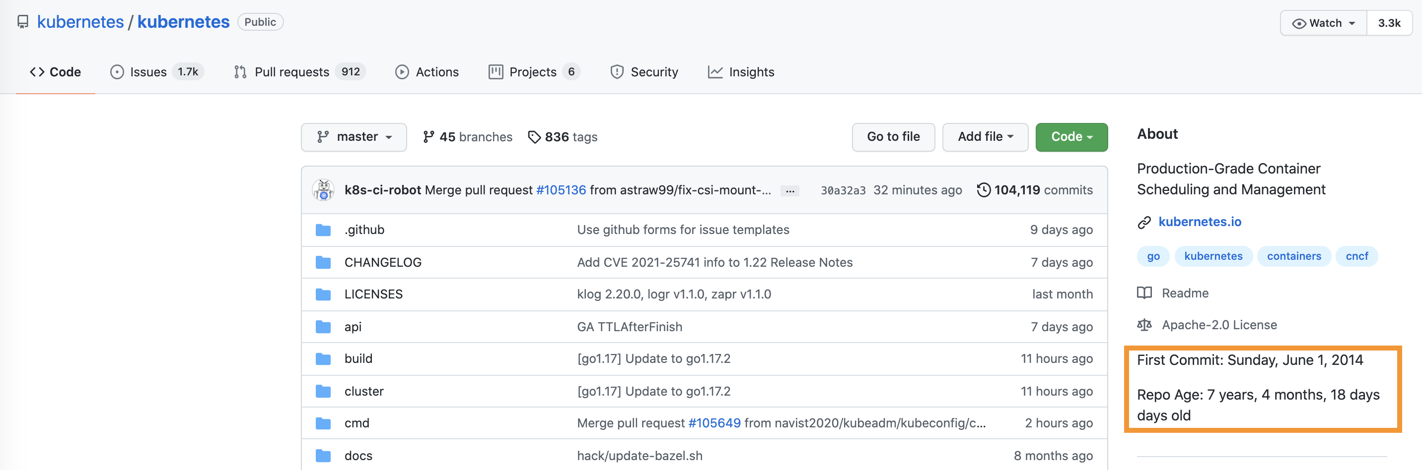1422x470 pixels.
Task: Open the Add file dropdown
Action: point(985,137)
